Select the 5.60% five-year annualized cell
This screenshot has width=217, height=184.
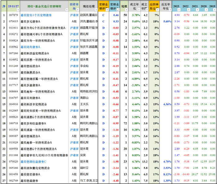point(166,21)
